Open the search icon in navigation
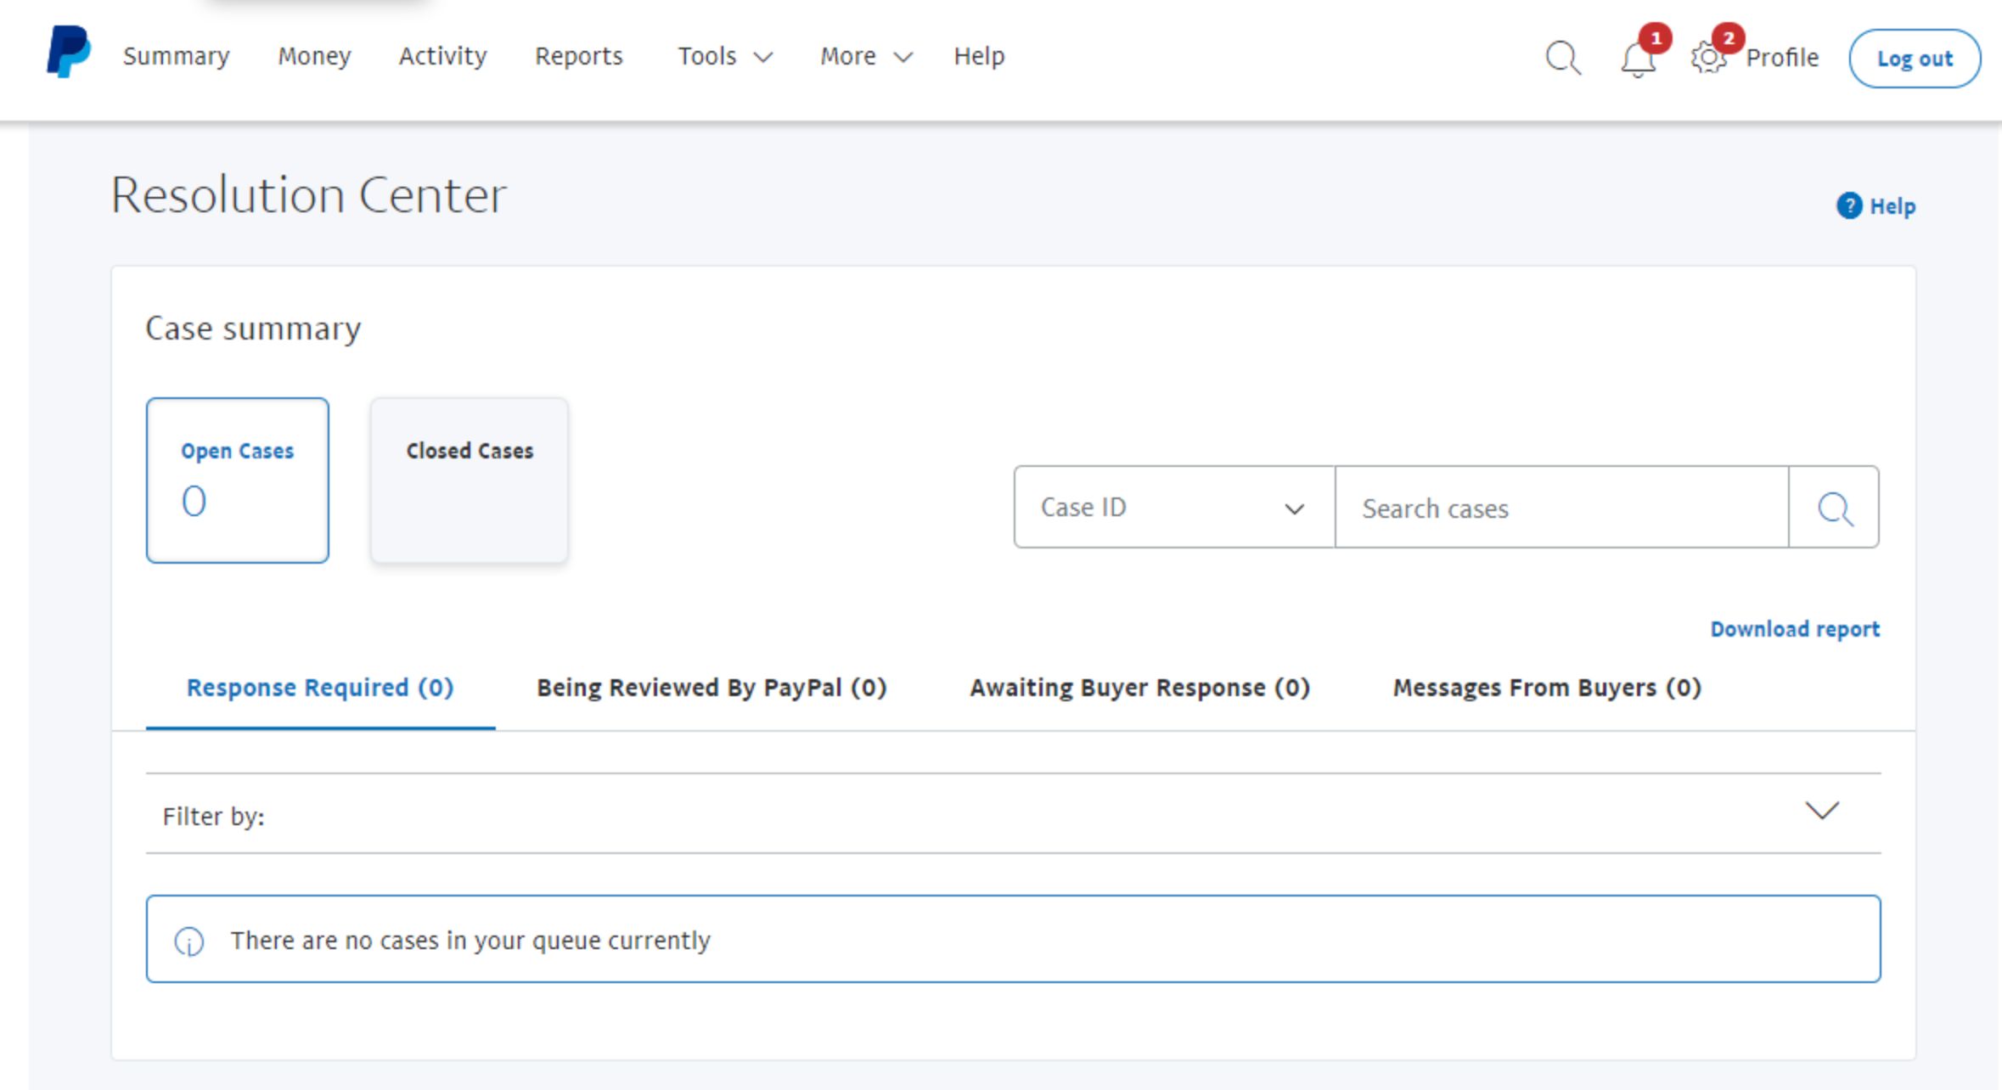Image resolution: width=2002 pixels, height=1090 pixels. click(1559, 56)
